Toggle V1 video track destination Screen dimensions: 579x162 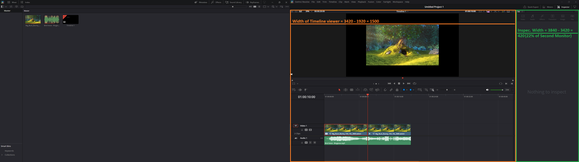296,126
